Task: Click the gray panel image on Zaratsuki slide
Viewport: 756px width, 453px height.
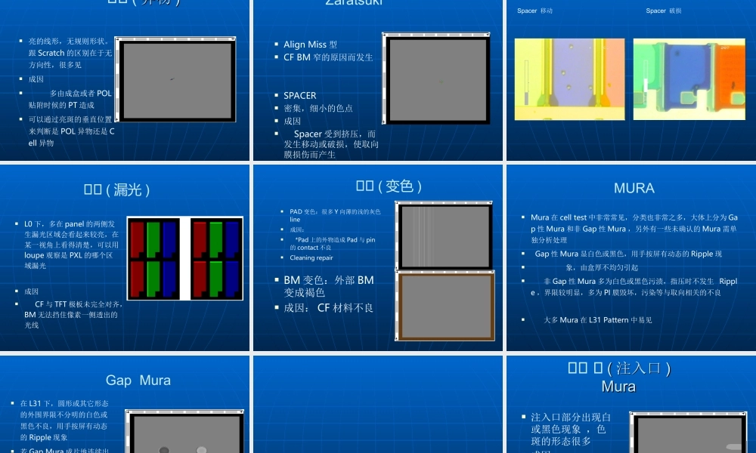Action: pyautogui.click(x=436, y=79)
